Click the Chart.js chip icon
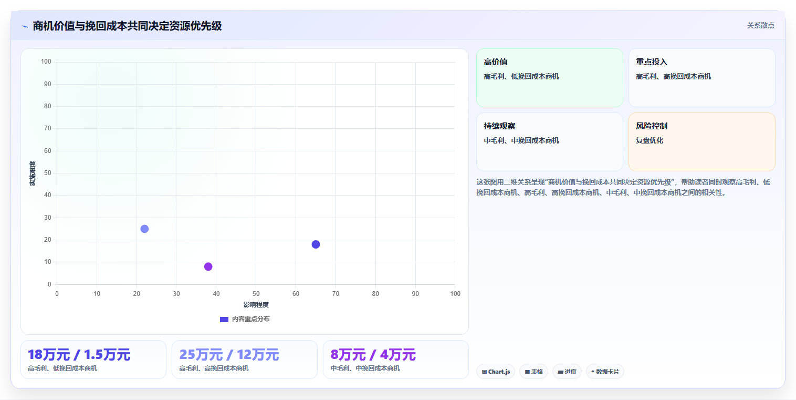This screenshot has height=400, width=796. coord(484,372)
